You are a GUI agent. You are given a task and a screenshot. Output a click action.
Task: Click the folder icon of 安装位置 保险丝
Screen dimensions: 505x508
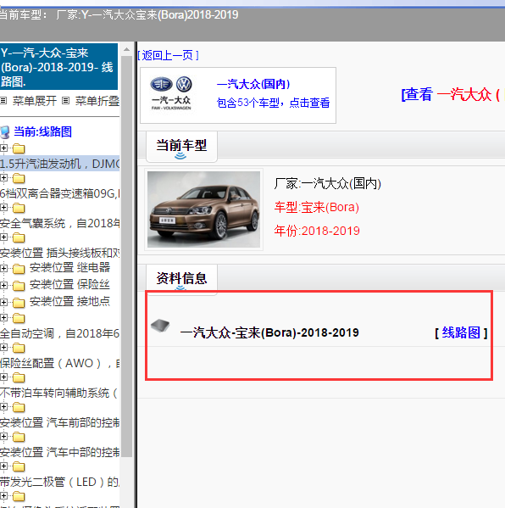point(19,286)
